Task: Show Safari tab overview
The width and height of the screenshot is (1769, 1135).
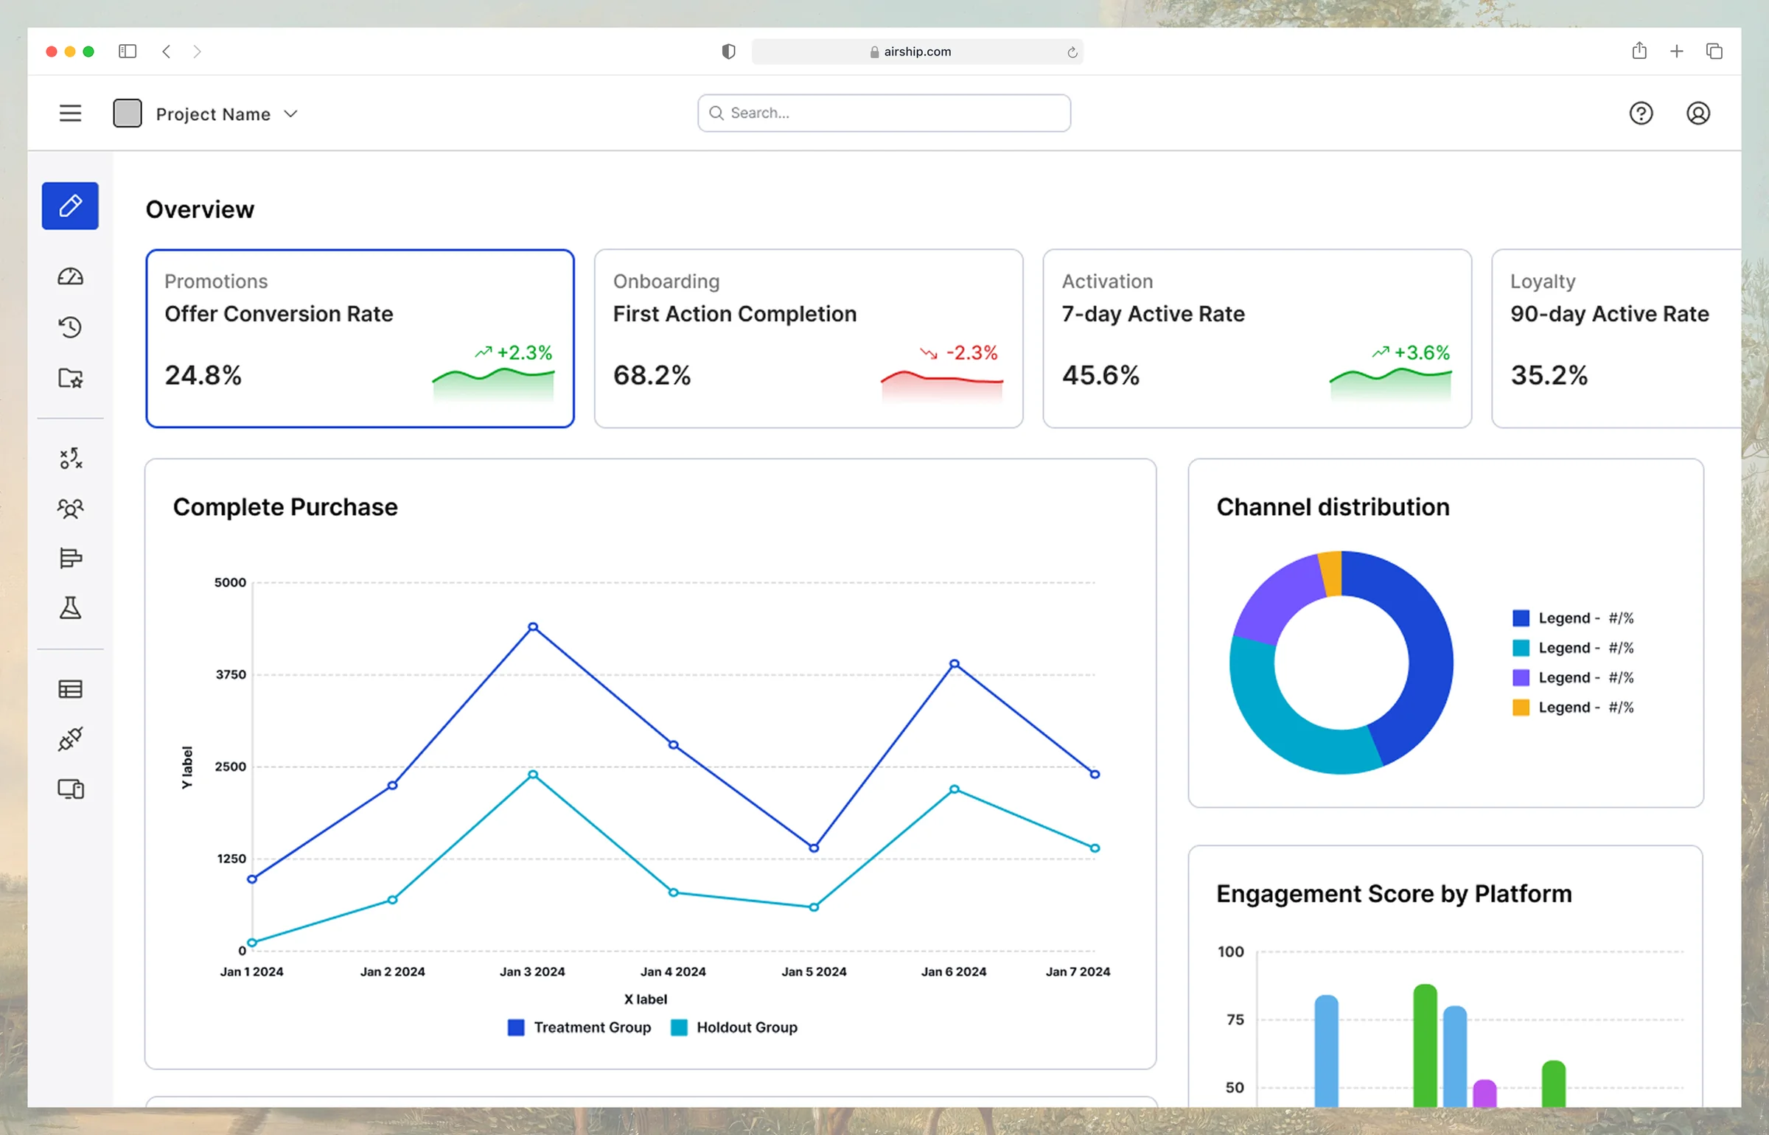Action: coord(1714,51)
